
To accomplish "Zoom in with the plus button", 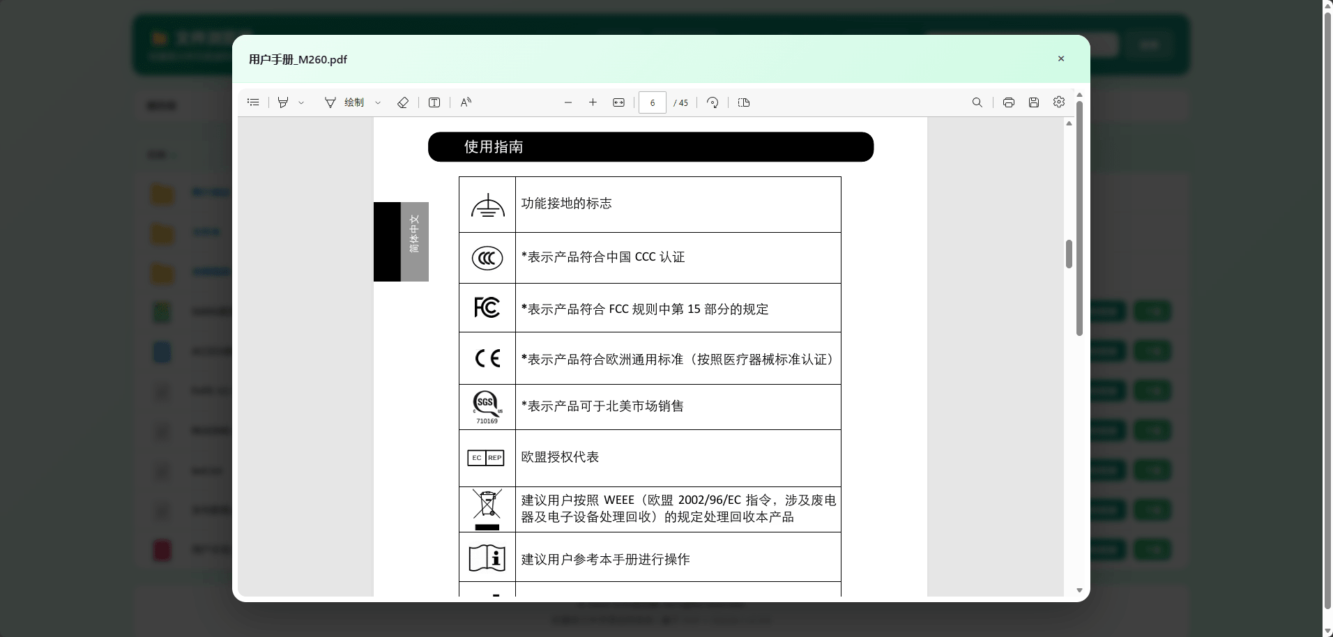I will click(593, 102).
